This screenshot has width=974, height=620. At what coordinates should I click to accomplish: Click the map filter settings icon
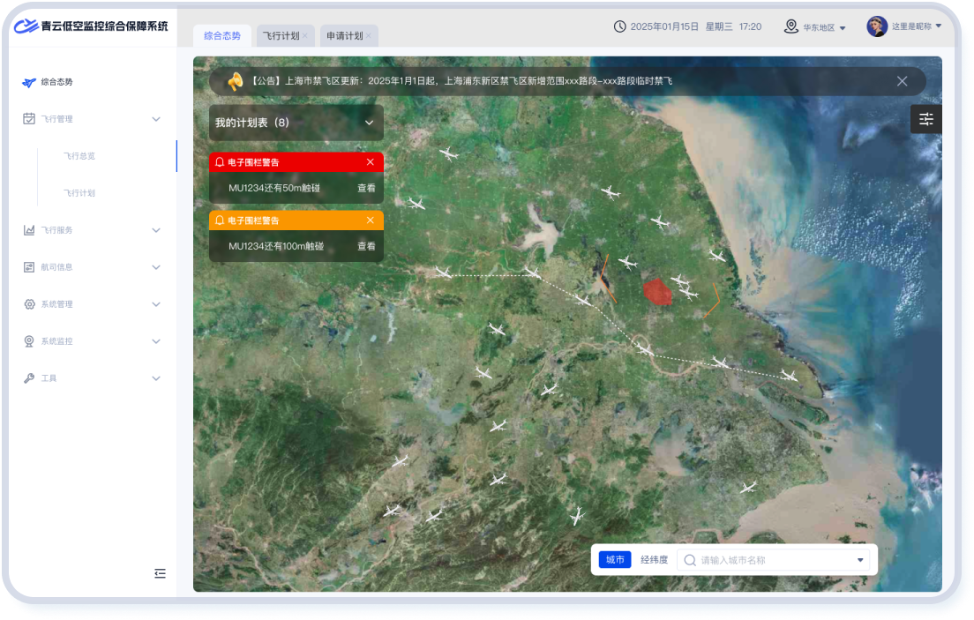click(925, 119)
